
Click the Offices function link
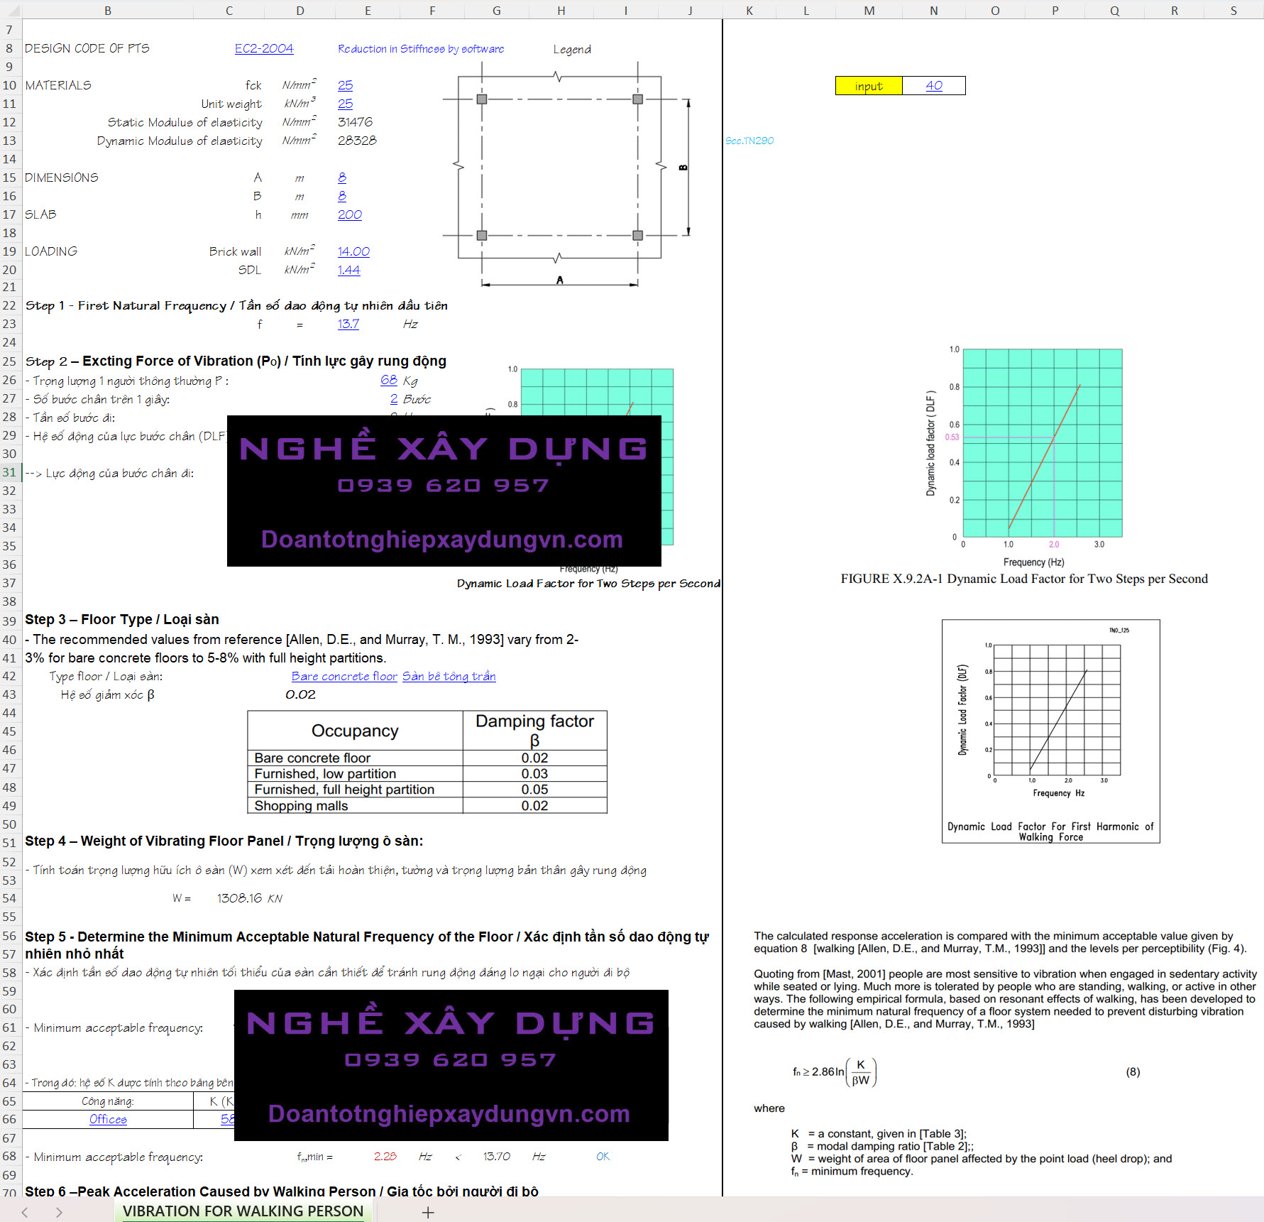[x=108, y=1119]
